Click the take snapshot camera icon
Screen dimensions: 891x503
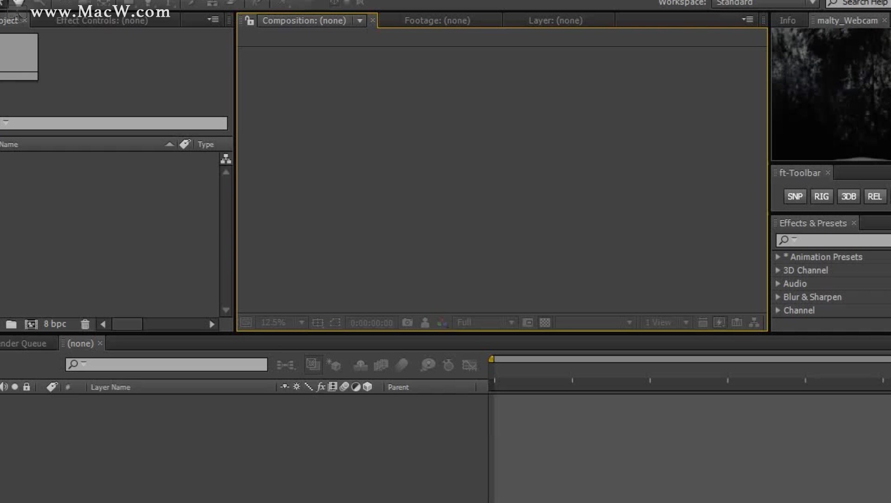pos(407,322)
